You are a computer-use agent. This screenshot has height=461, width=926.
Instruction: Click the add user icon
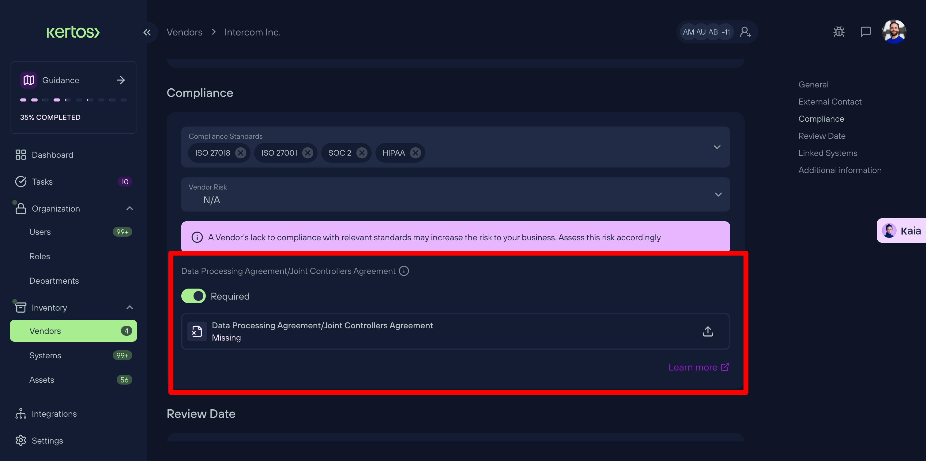point(745,32)
